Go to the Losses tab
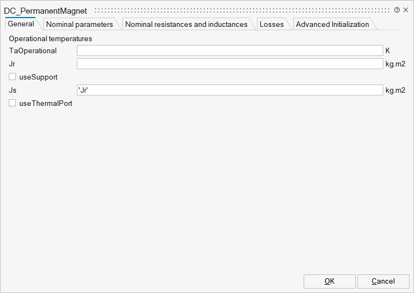Image resolution: width=414 pixels, height=293 pixels. point(272,24)
